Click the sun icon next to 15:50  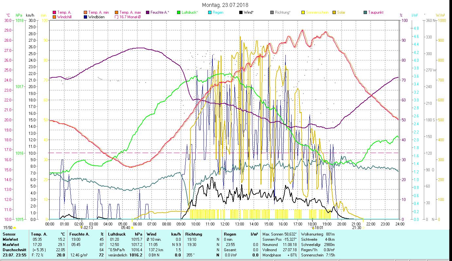tap(15, 228)
